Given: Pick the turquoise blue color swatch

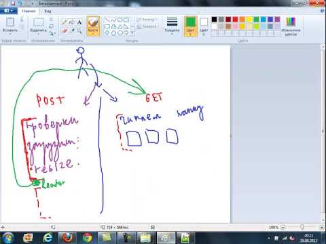Looking at the screenshot, I should click(x=264, y=20).
